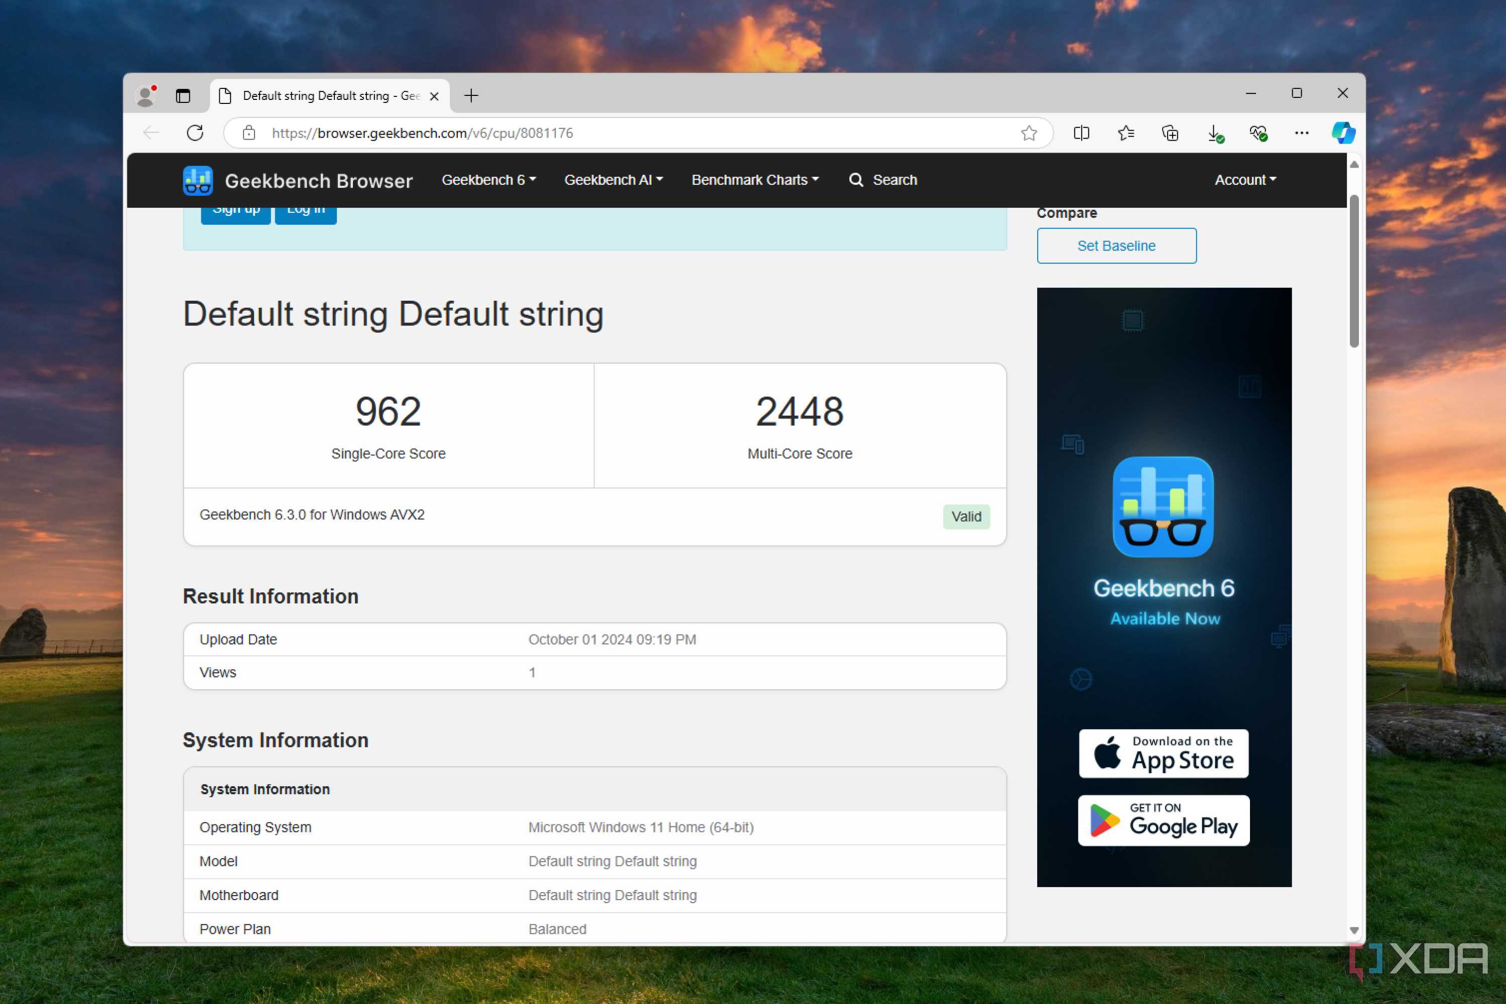Image resolution: width=1506 pixels, height=1004 pixels.
Task: Click the Geekbench Browser logo icon
Action: point(198,181)
